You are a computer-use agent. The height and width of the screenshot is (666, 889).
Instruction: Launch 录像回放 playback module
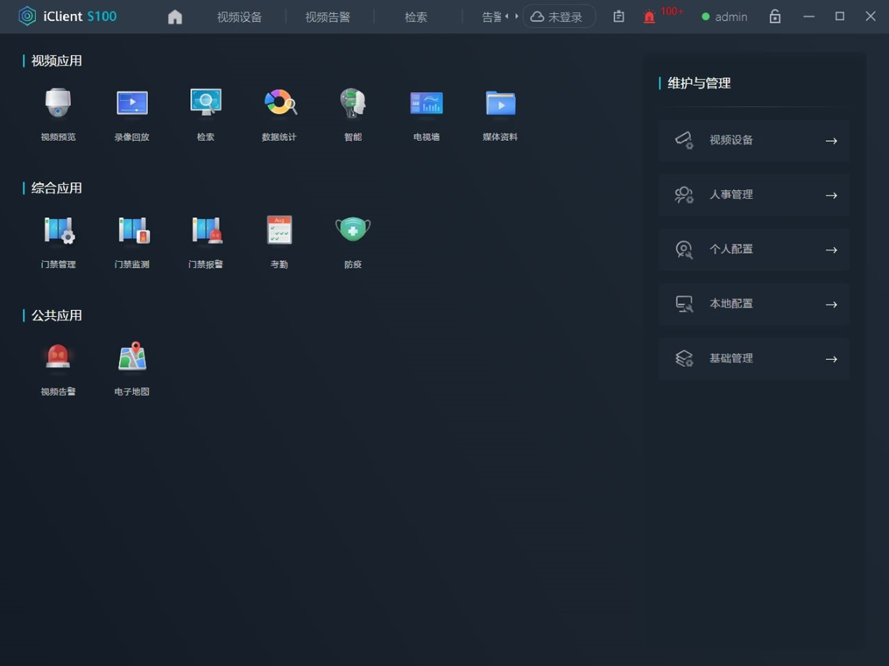point(132,104)
